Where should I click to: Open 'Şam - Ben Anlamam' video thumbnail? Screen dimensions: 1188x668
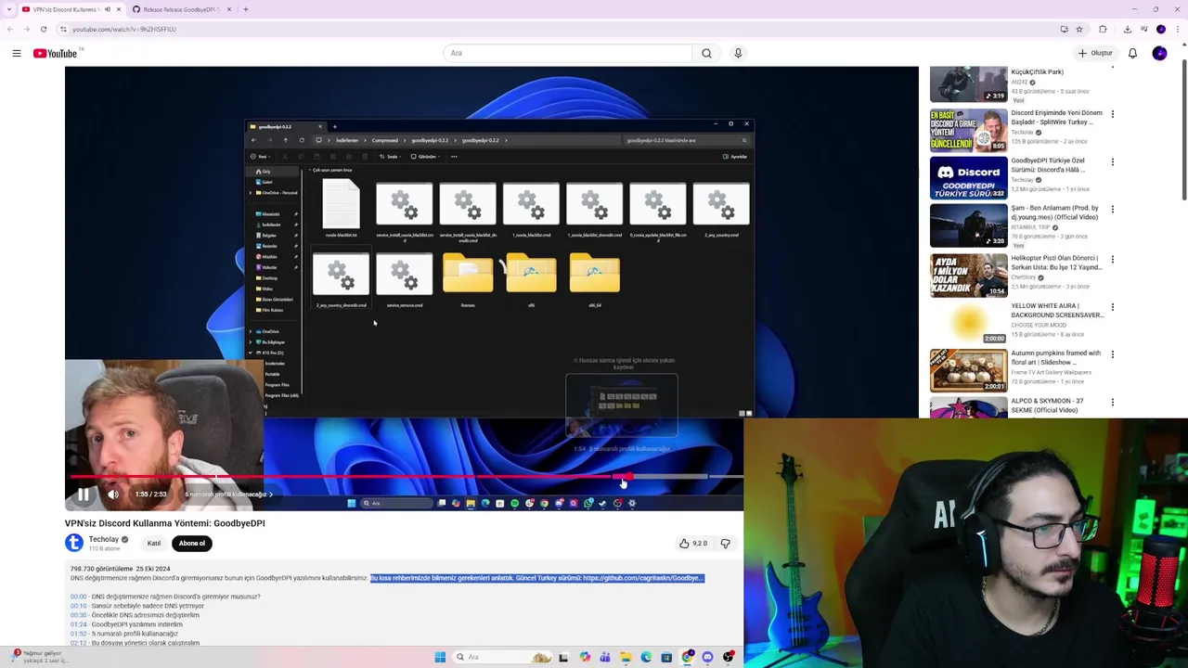click(x=968, y=226)
